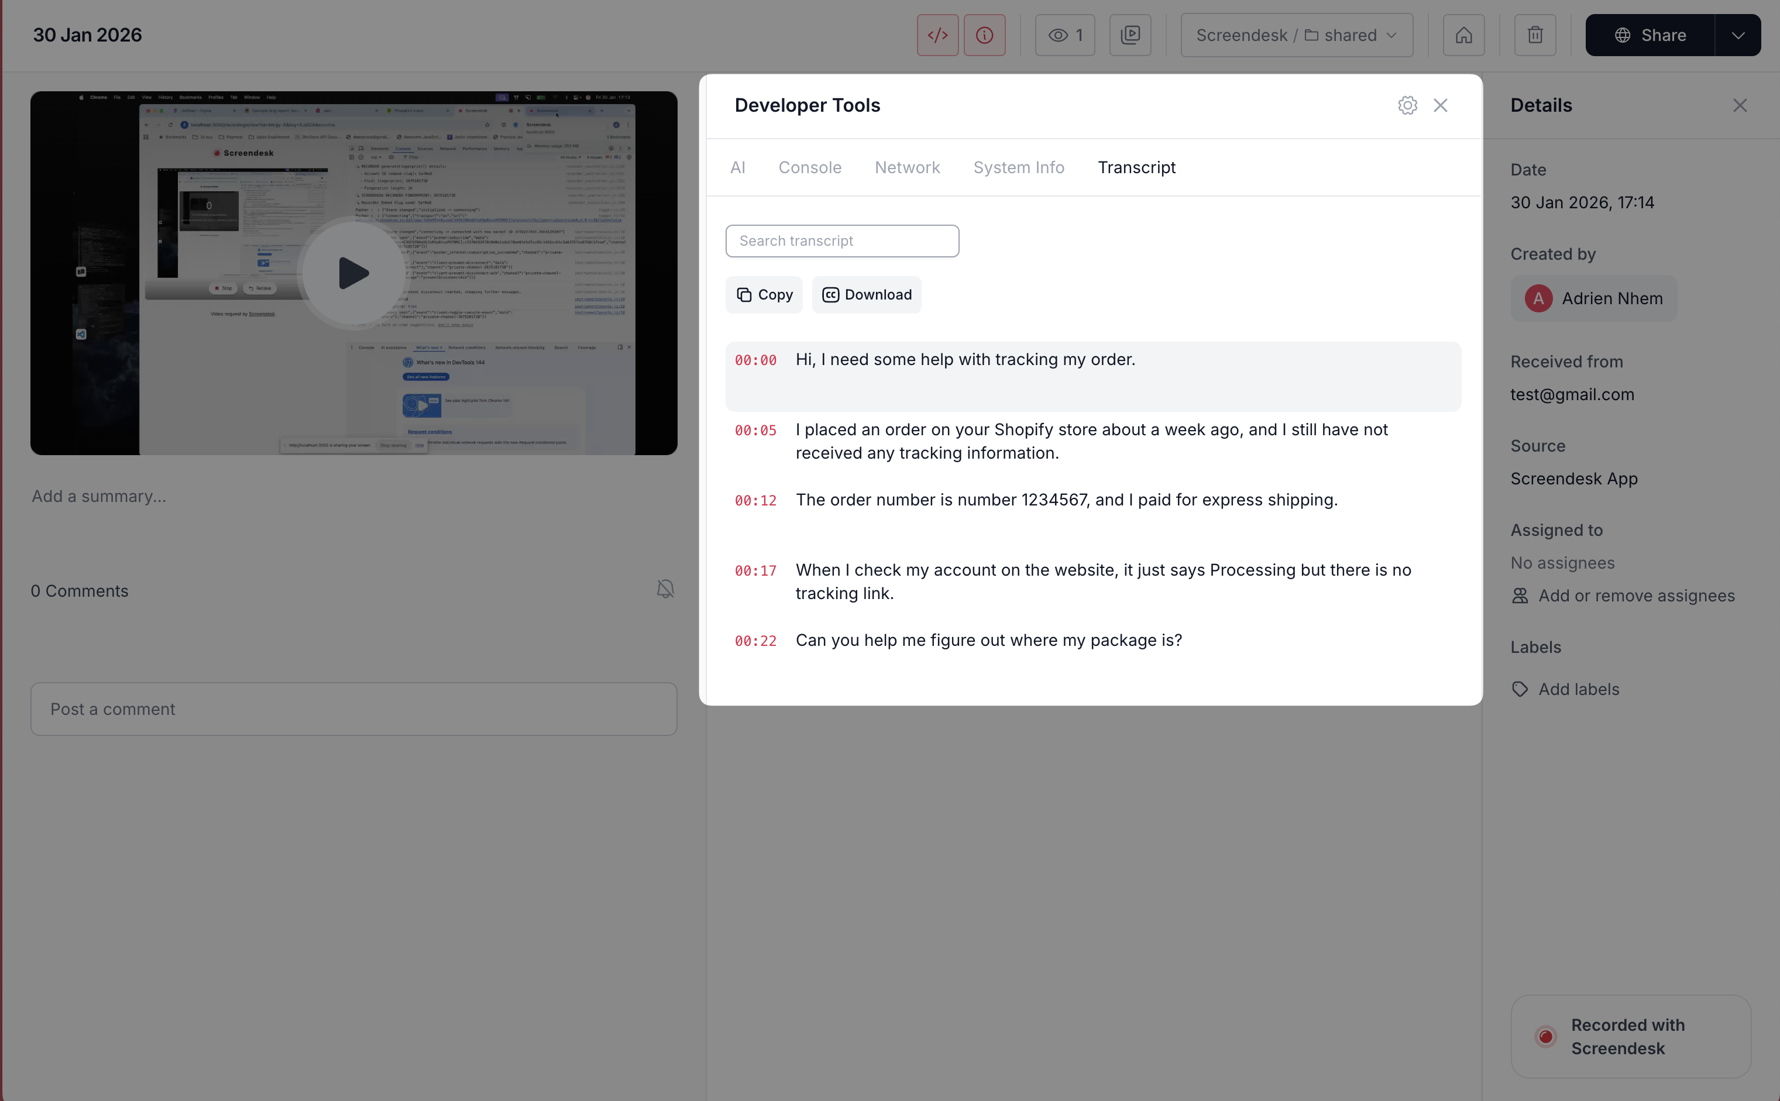Image resolution: width=1780 pixels, height=1101 pixels.
Task: Add labels via tag icon
Action: click(1520, 689)
